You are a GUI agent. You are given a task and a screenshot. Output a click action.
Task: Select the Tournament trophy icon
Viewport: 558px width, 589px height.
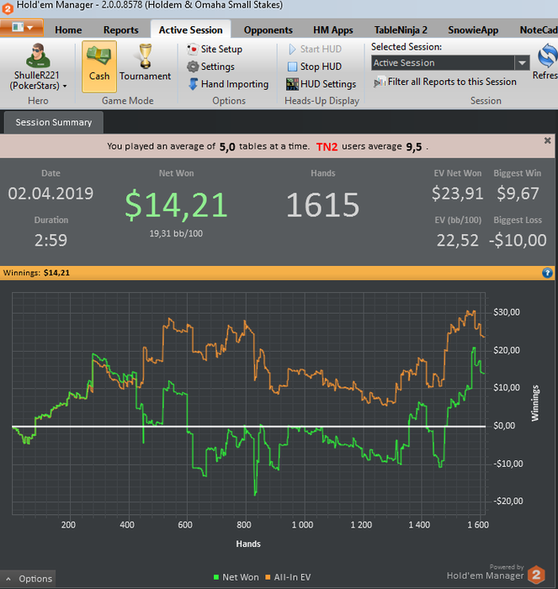coord(145,56)
